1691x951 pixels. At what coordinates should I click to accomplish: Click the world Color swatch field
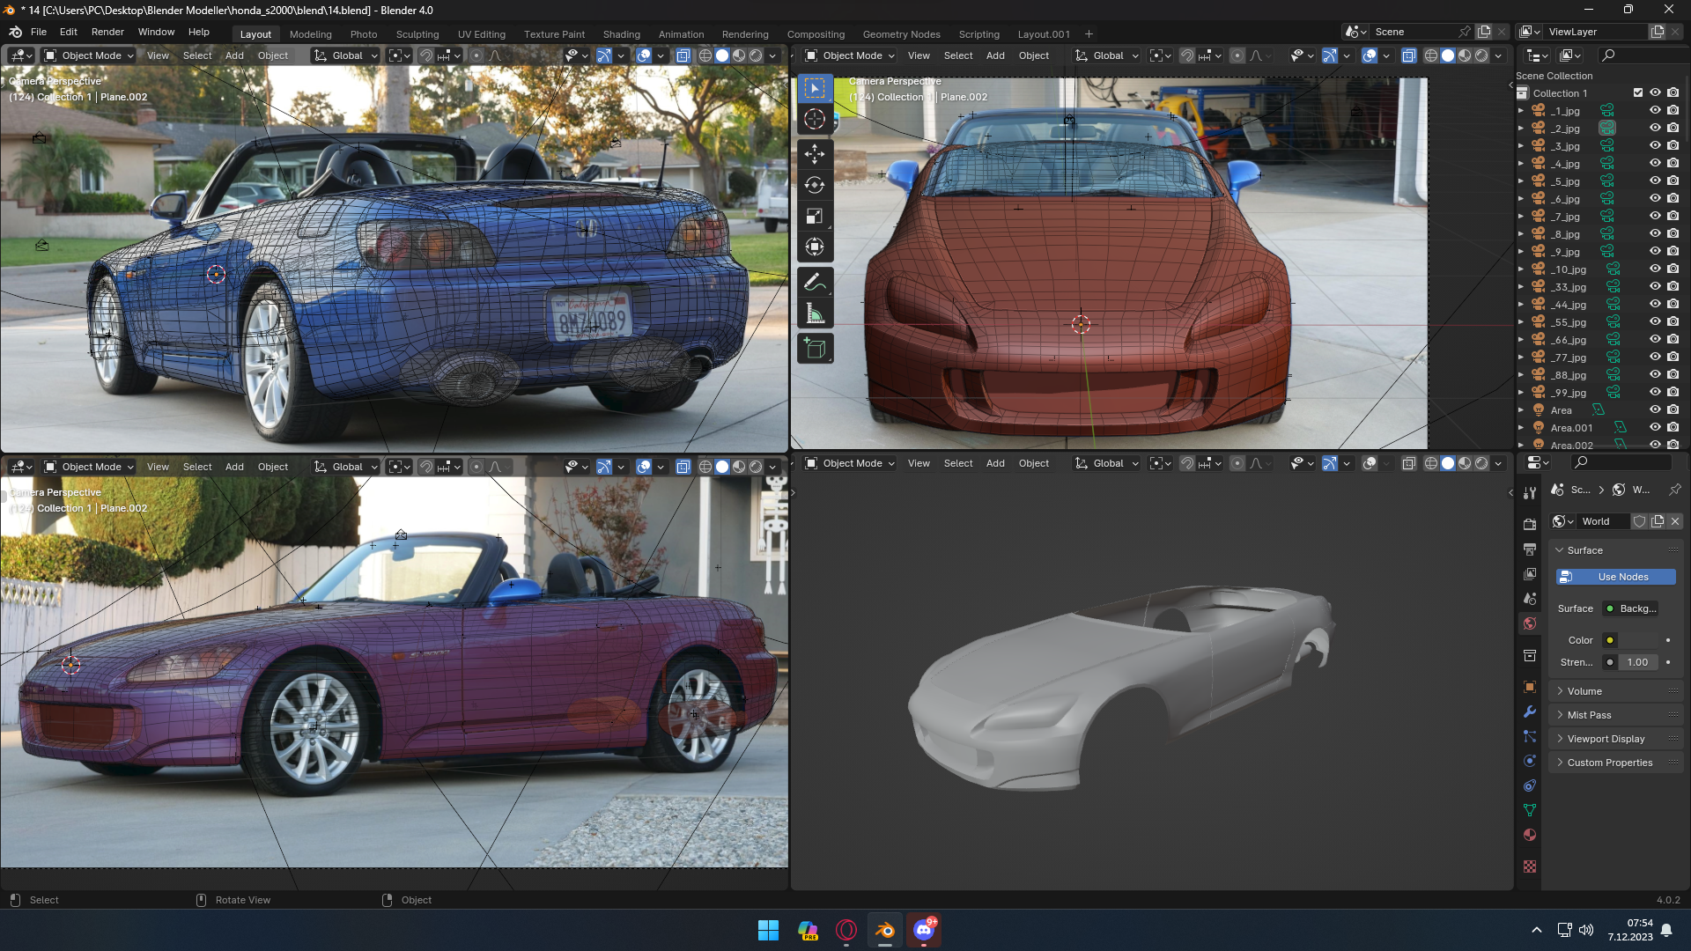coord(1638,640)
